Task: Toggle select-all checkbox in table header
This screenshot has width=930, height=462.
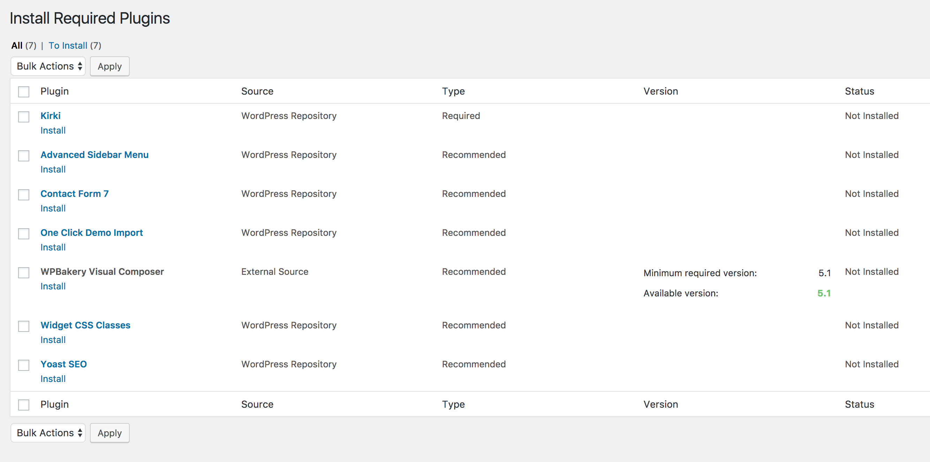Action: coord(24,92)
